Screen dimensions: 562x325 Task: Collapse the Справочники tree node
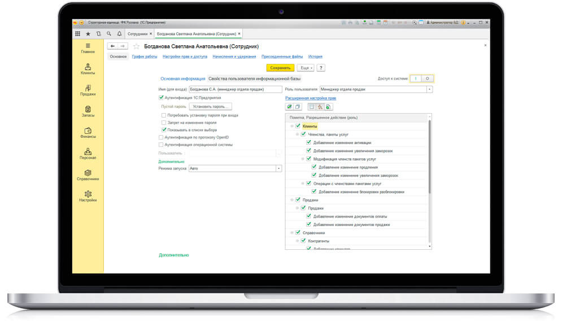tap(292, 233)
